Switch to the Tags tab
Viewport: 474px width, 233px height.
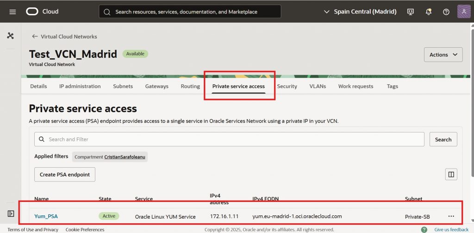[x=393, y=86]
